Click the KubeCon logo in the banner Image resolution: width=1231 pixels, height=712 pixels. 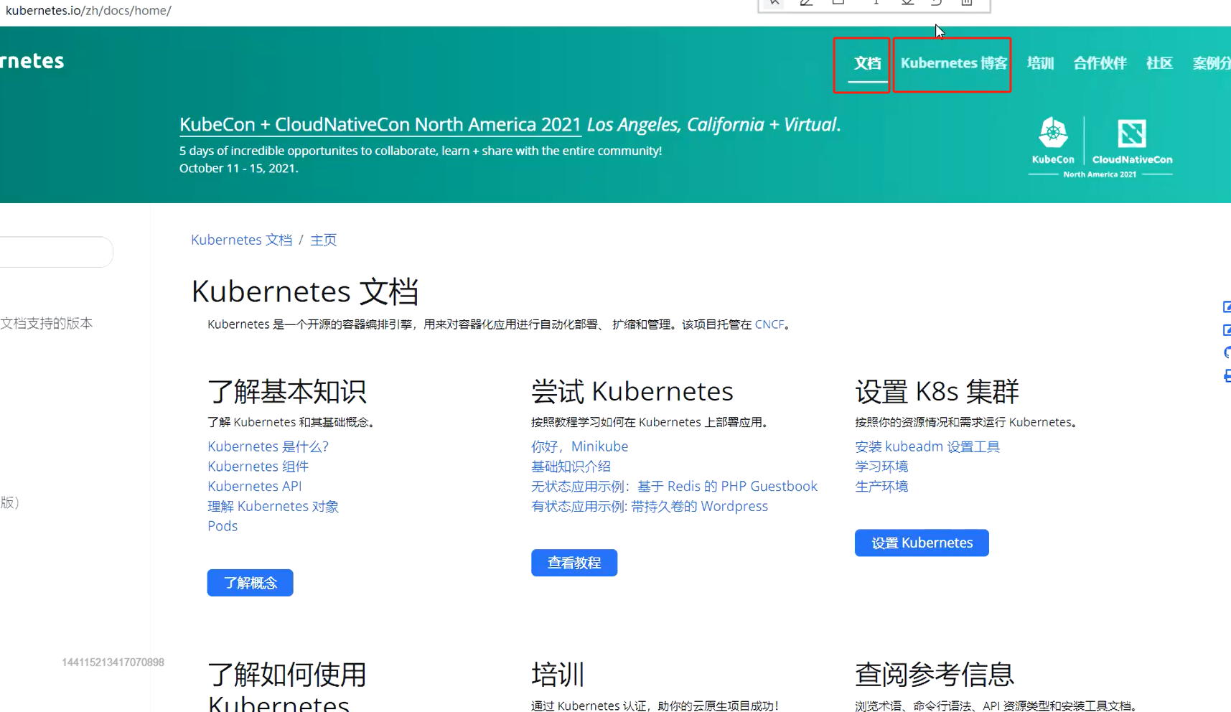tap(1053, 141)
